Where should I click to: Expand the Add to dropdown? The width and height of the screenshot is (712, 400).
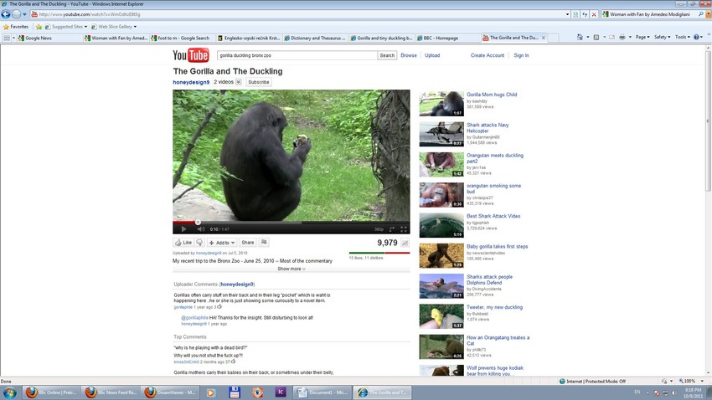[x=222, y=243]
